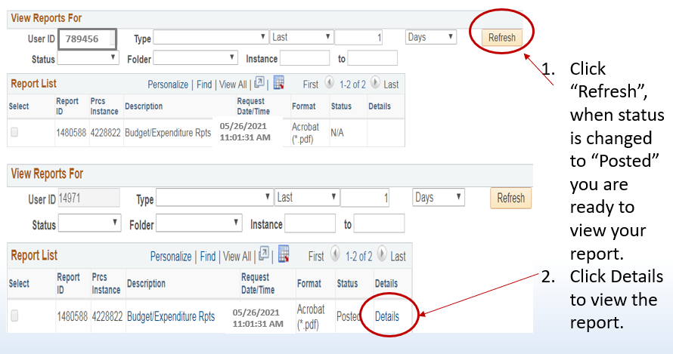Viewport: 673px width, 354px height.
Task: Click the new-window popup icon in the Report List above the Posted row
Action: [264, 254]
